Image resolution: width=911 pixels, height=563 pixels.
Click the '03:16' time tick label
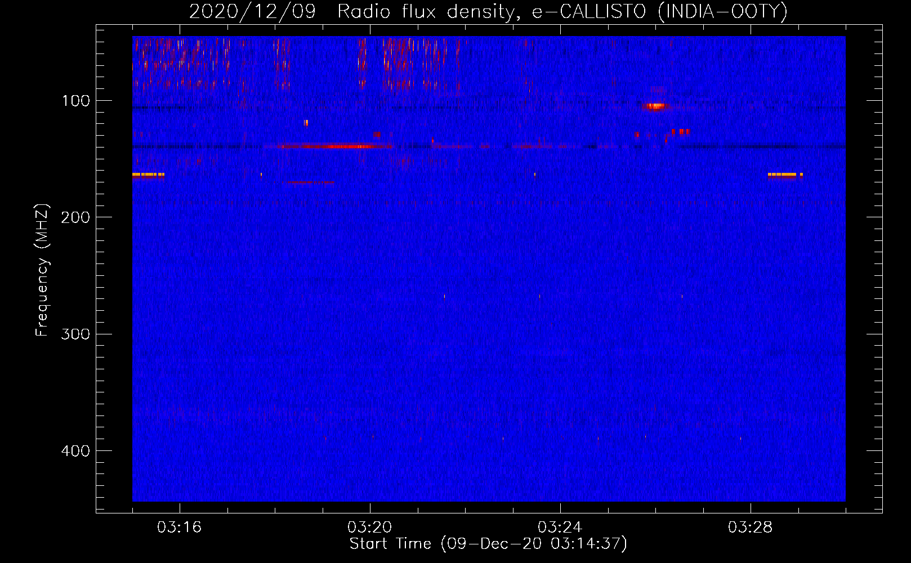pyautogui.click(x=179, y=528)
